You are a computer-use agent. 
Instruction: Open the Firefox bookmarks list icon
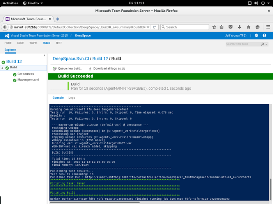(x=222, y=27)
